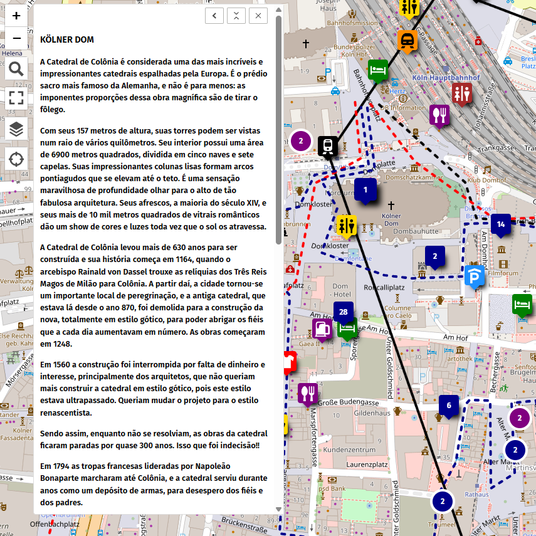Close the Kölner Dom description panel
This screenshot has height=536, width=536.
[258, 16]
